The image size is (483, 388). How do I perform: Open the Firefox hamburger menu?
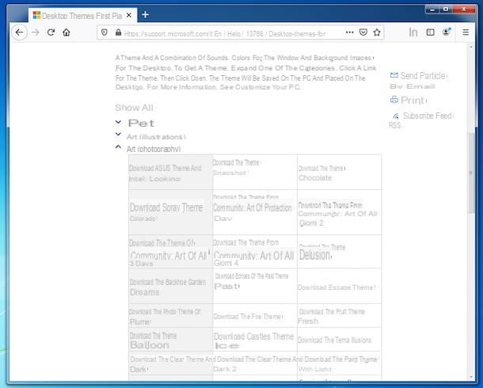point(466,32)
